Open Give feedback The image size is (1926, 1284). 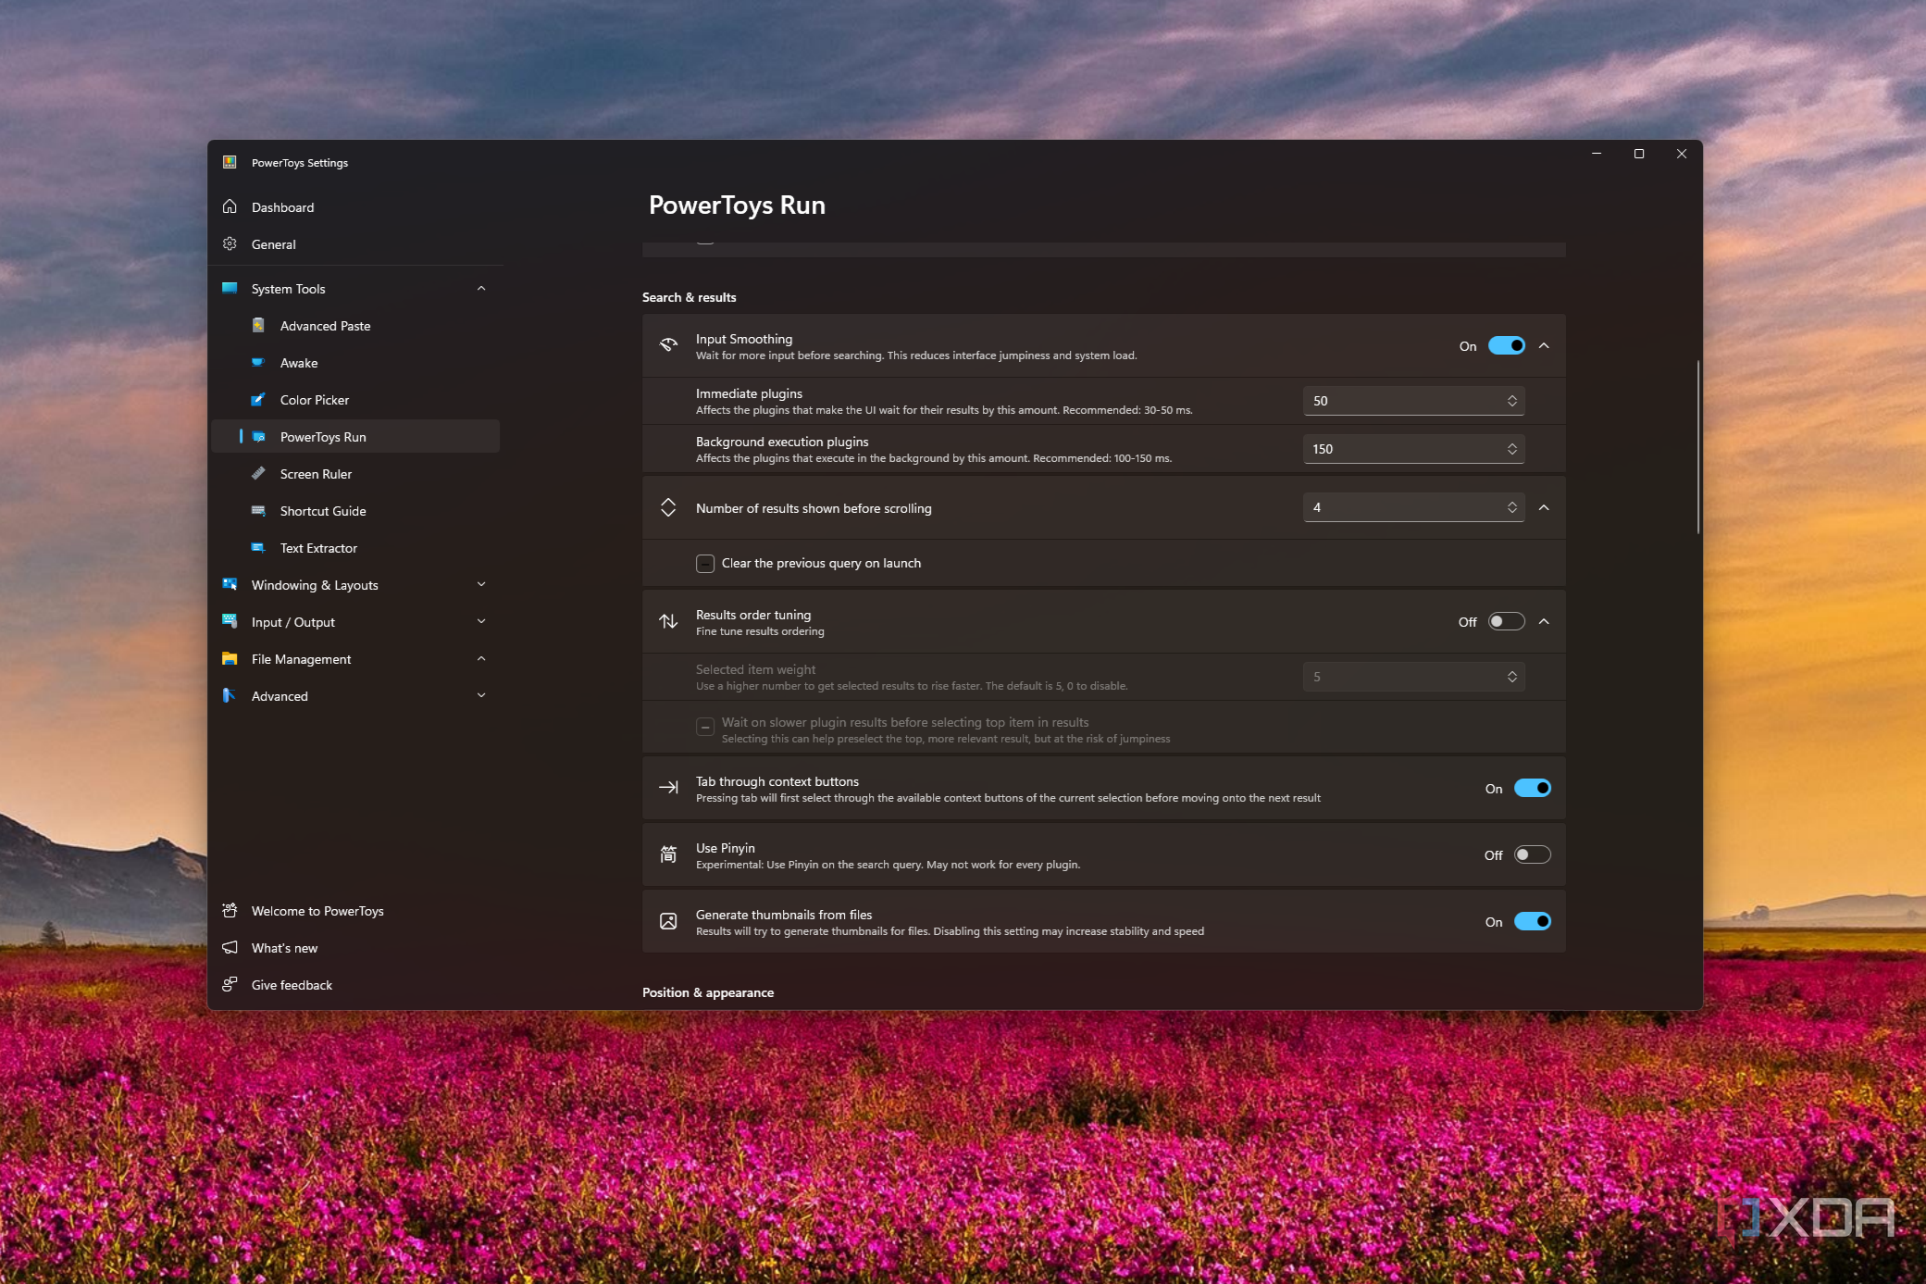(355, 984)
